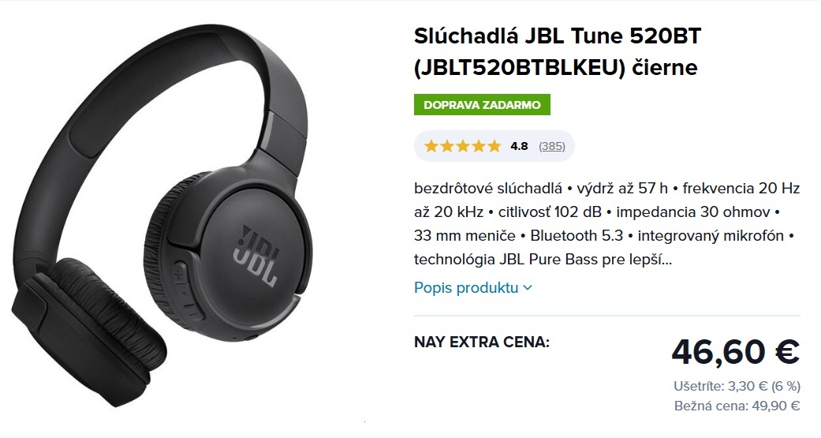821x438 pixels.
Task: Click the Bežná cena 49,90 € text
Action: point(737,406)
